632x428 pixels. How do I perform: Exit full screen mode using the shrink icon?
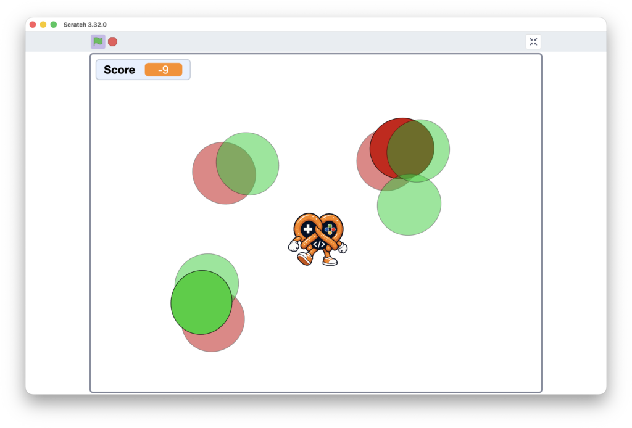click(533, 41)
